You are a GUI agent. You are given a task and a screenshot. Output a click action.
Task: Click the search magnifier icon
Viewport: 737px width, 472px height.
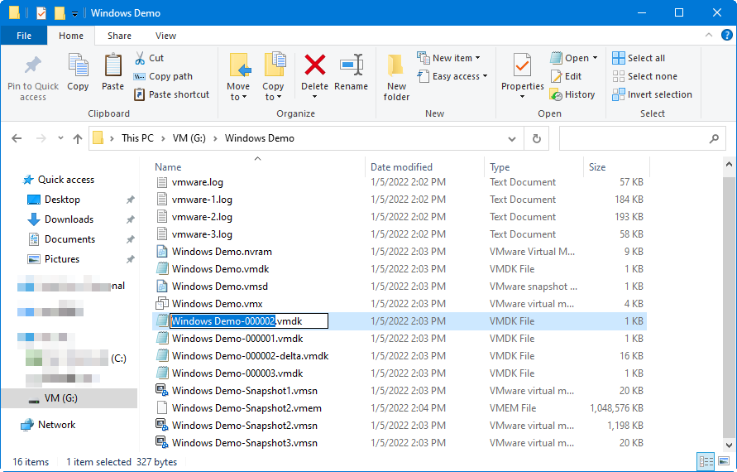click(714, 139)
